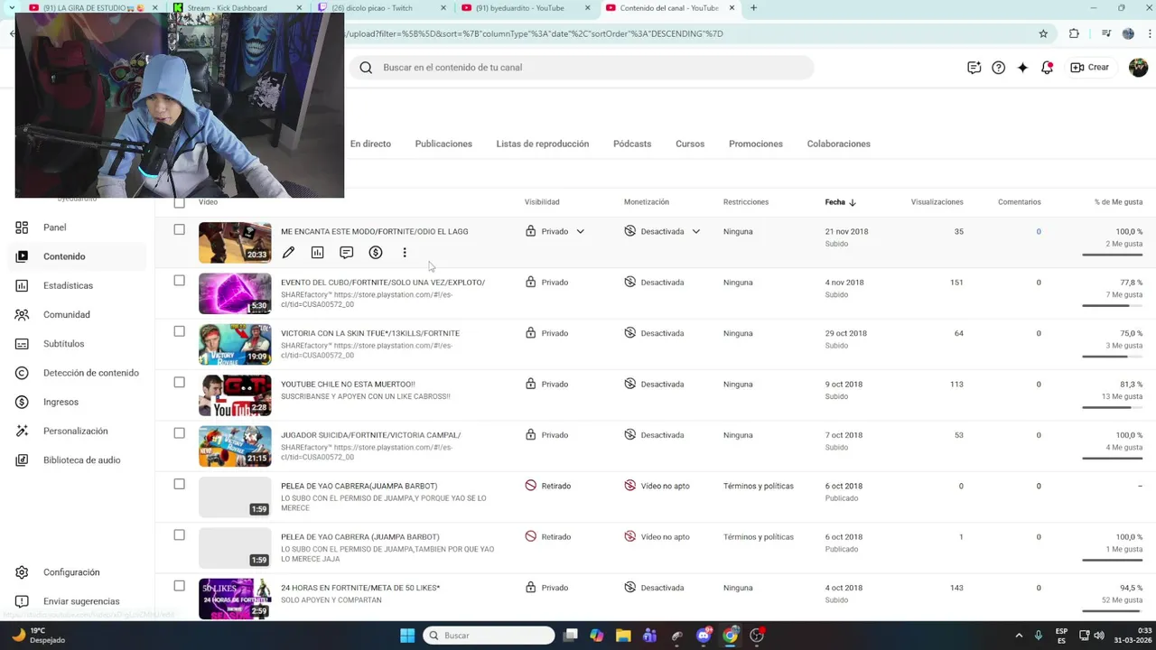Open the send feedback icon in top bar
The height and width of the screenshot is (650, 1156).
[x=974, y=68]
